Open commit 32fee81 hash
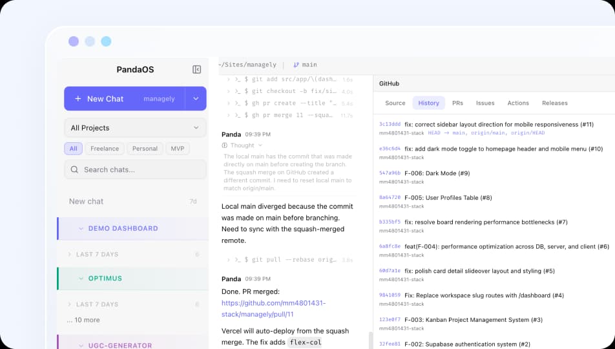This screenshot has height=349, width=615. coord(390,344)
